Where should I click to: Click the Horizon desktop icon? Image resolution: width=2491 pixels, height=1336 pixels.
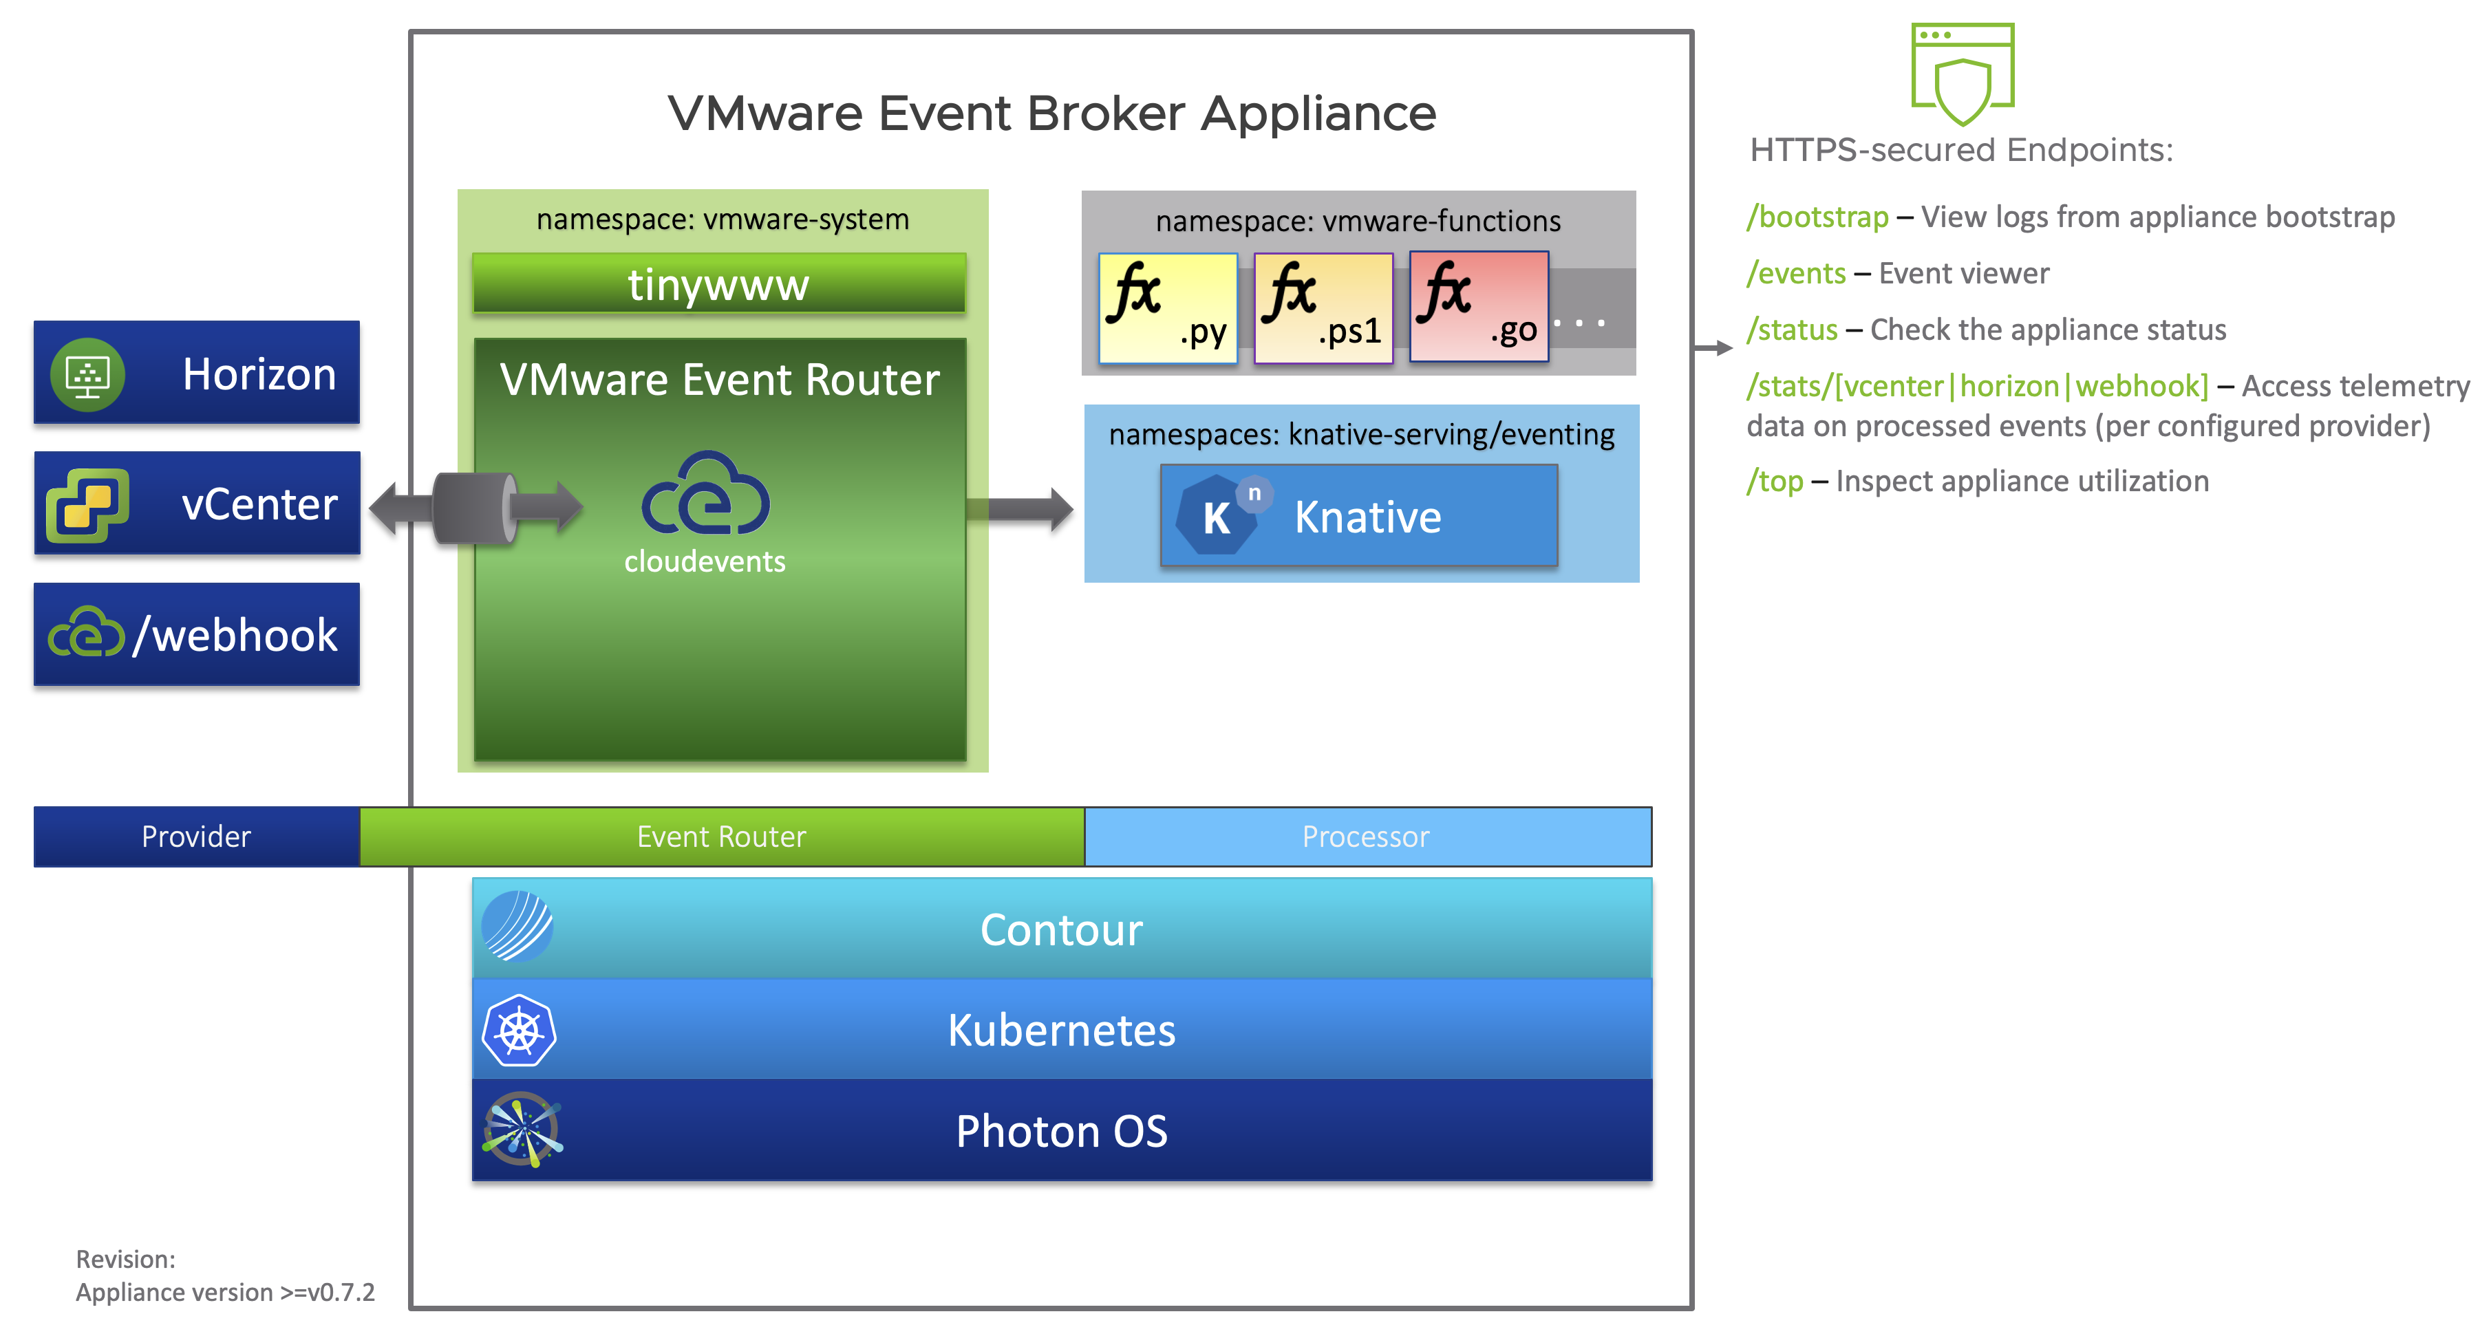tap(88, 374)
